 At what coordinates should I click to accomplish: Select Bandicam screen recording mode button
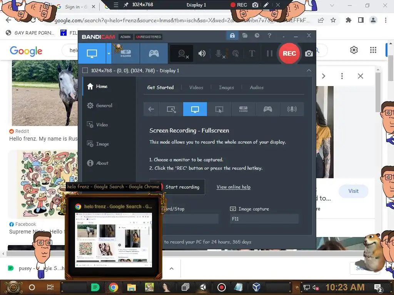click(92, 53)
